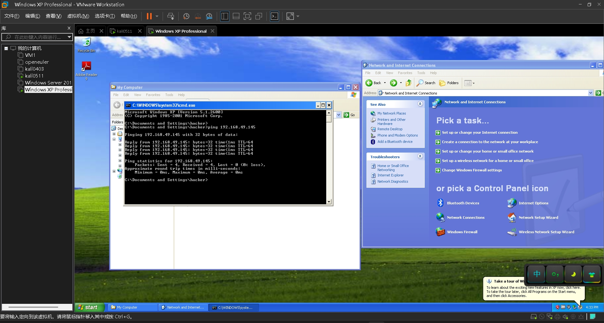Screen dimensions: 604x323
Task: Open the Network Setup Wizard icon
Action: 533,218
